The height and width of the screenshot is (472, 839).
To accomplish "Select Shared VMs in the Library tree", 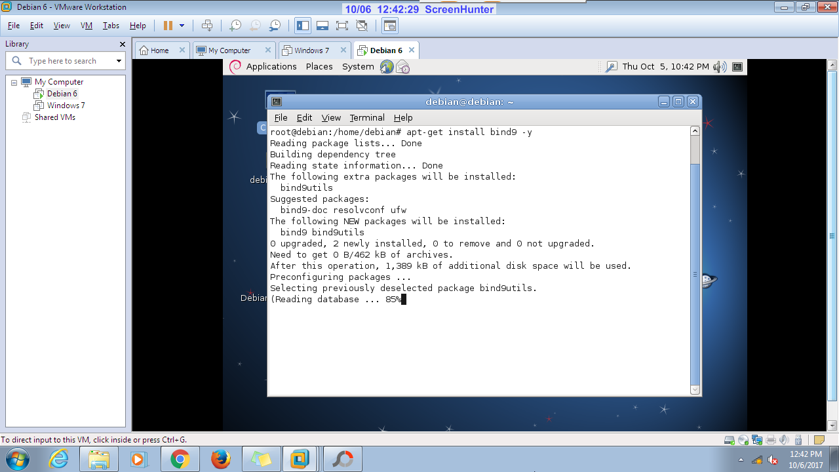I will click(x=55, y=117).
